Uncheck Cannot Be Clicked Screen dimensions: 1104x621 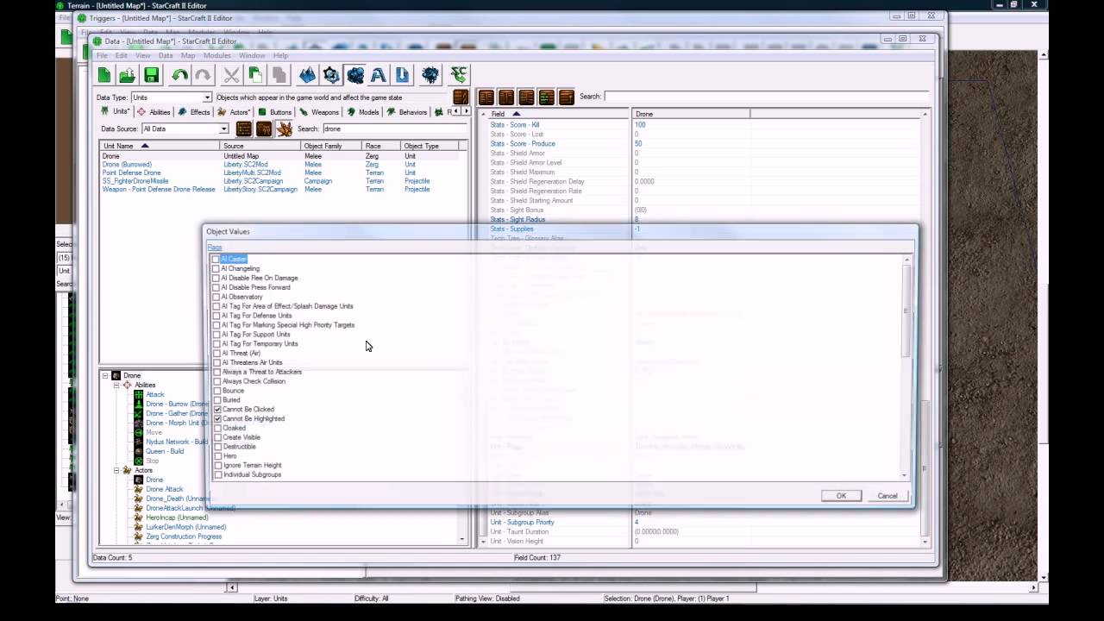[217, 409]
